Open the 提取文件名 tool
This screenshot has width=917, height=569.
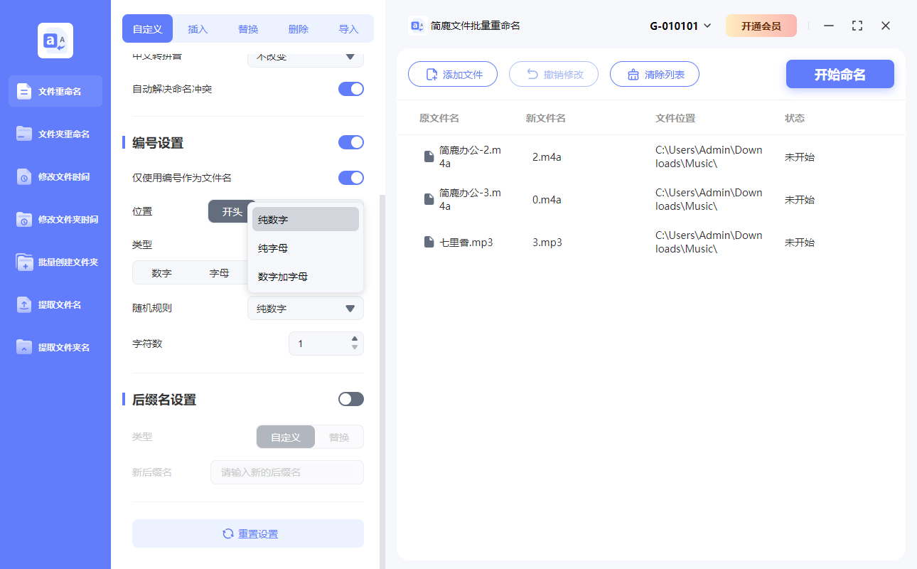(x=55, y=304)
